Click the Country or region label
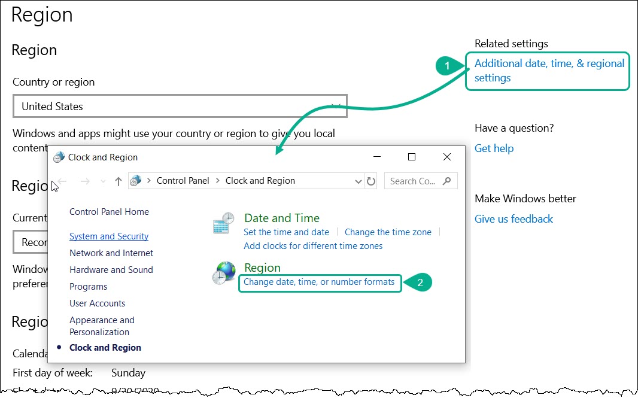This screenshot has height=398, width=638. pyautogui.click(x=54, y=82)
